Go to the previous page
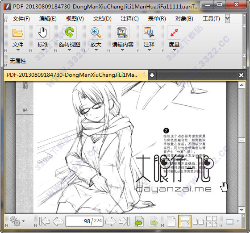This screenshot has width=250, height=233. [58, 221]
